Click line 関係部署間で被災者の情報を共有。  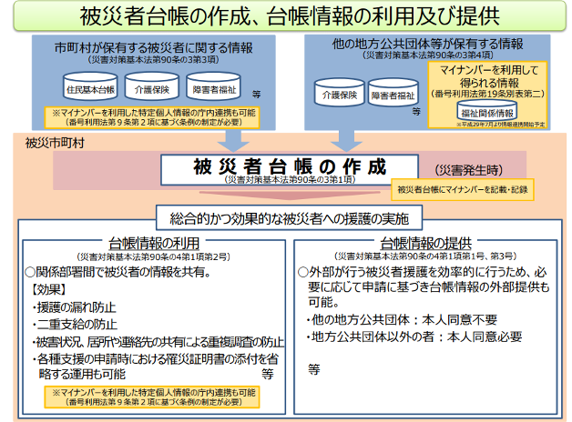(x=117, y=272)
